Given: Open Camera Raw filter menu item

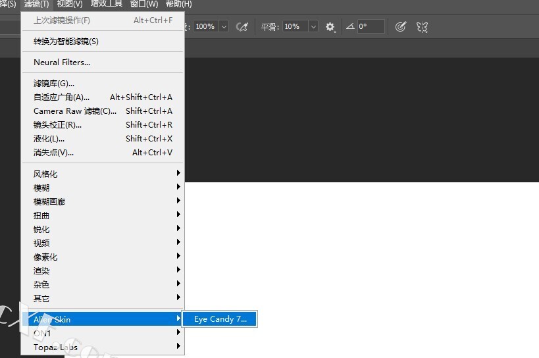Looking at the screenshot, I should click(75, 111).
